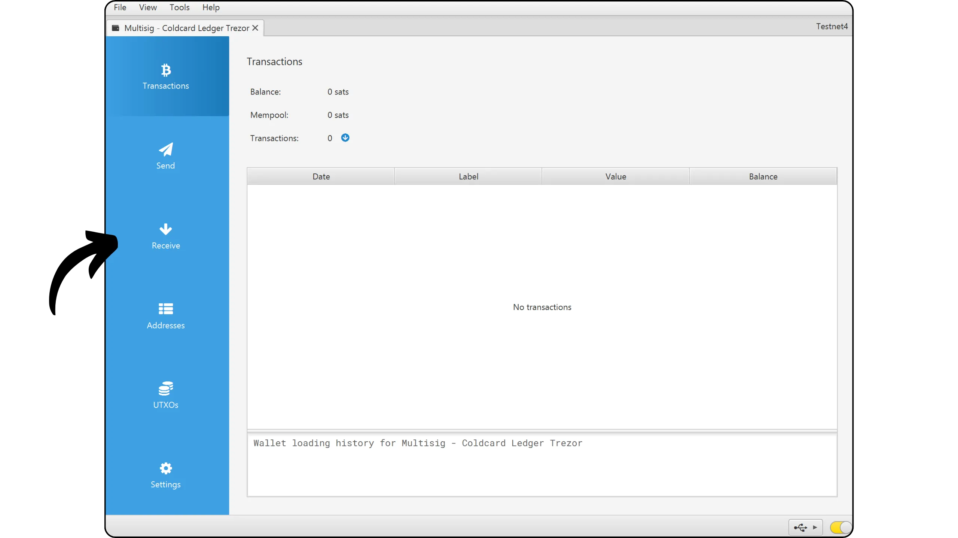This screenshot has height=538, width=958.
Task: Open the Addresses list icon
Action: [x=166, y=309]
